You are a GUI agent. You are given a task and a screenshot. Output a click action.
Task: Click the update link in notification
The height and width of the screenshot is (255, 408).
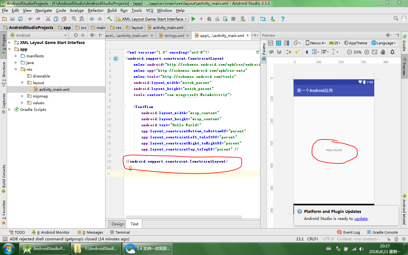[361, 219]
